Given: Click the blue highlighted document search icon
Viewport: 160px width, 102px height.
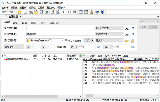Looking at the screenshot, I should click(x=58, y=12).
